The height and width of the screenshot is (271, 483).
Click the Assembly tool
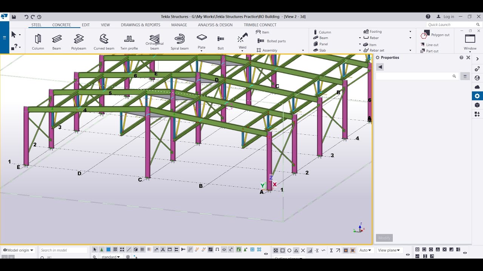[x=267, y=50]
